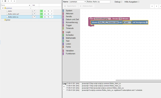
Task: Open the Konvertierung block category
Action: 72,22
